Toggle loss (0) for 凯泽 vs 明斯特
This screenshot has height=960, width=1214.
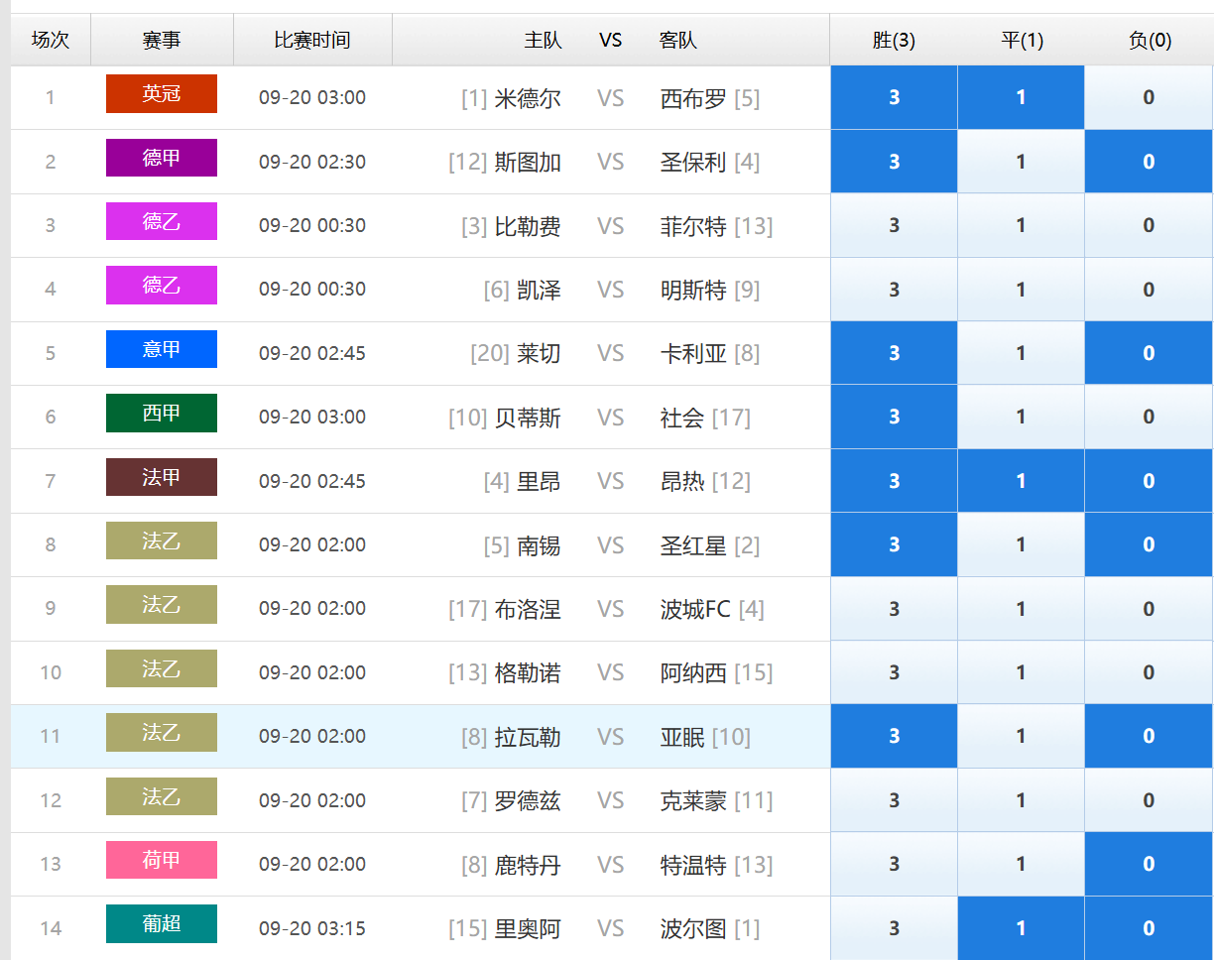point(1148,290)
